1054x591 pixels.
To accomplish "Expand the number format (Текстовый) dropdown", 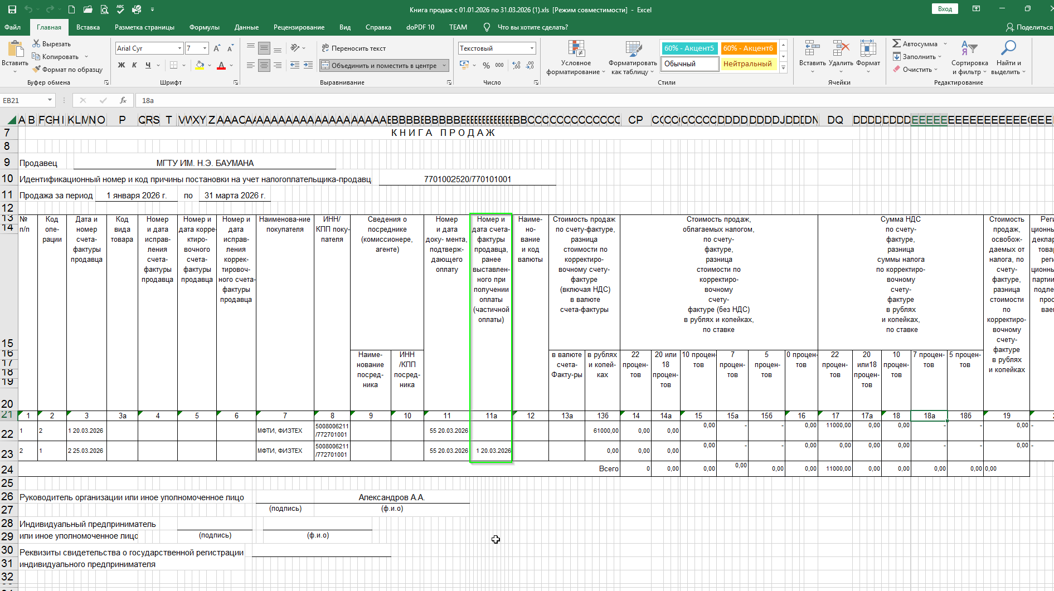I will click(x=532, y=48).
